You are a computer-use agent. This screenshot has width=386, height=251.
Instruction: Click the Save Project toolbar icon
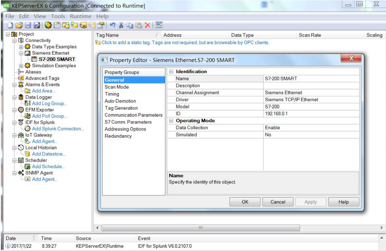coord(28,25)
